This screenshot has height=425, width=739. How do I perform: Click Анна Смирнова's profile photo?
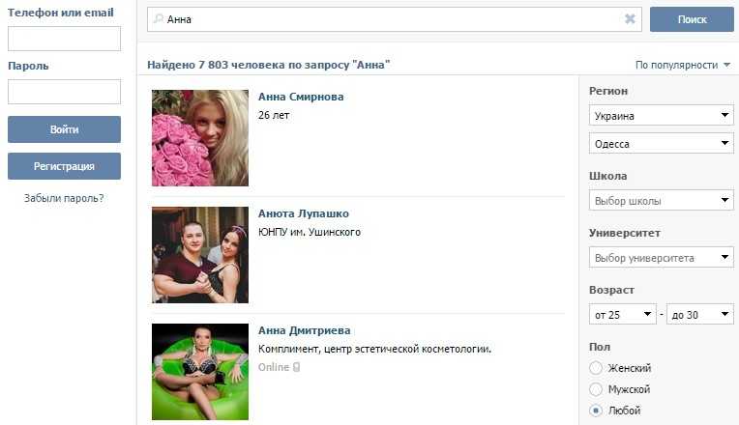200,138
